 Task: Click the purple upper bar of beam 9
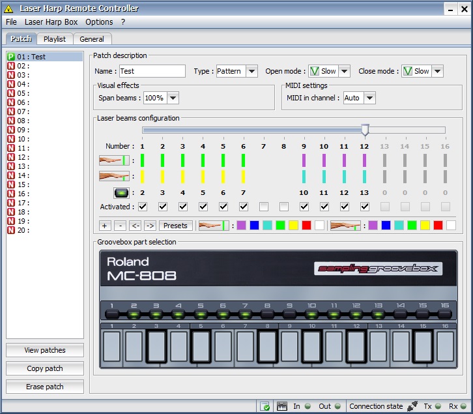[x=304, y=160]
